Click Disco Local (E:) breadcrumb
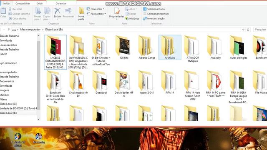Viewport: 267px width, 150px height. pyautogui.click(x=54, y=30)
